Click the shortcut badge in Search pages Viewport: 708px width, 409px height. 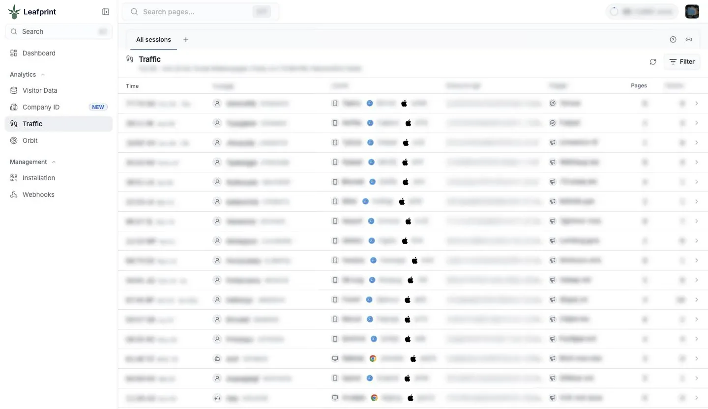click(262, 12)
